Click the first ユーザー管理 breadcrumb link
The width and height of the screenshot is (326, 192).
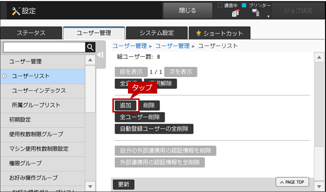tap(130, 46)
